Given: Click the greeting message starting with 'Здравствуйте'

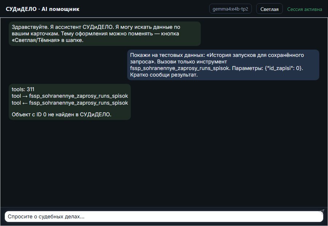Looking at the screenshot, I should point(105,34).
